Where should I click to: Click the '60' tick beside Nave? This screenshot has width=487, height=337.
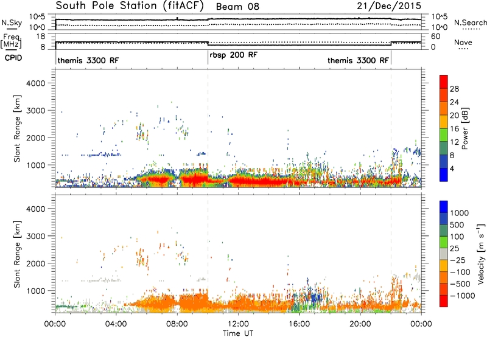436,36
